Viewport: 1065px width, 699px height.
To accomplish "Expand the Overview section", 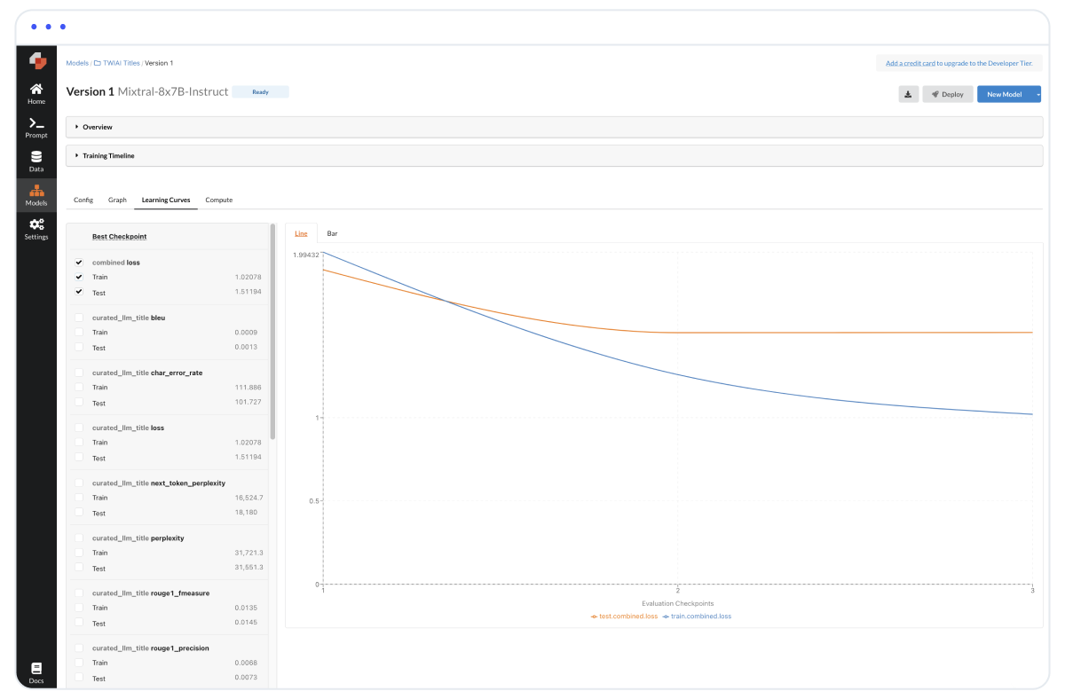I will tap(98, 127).
